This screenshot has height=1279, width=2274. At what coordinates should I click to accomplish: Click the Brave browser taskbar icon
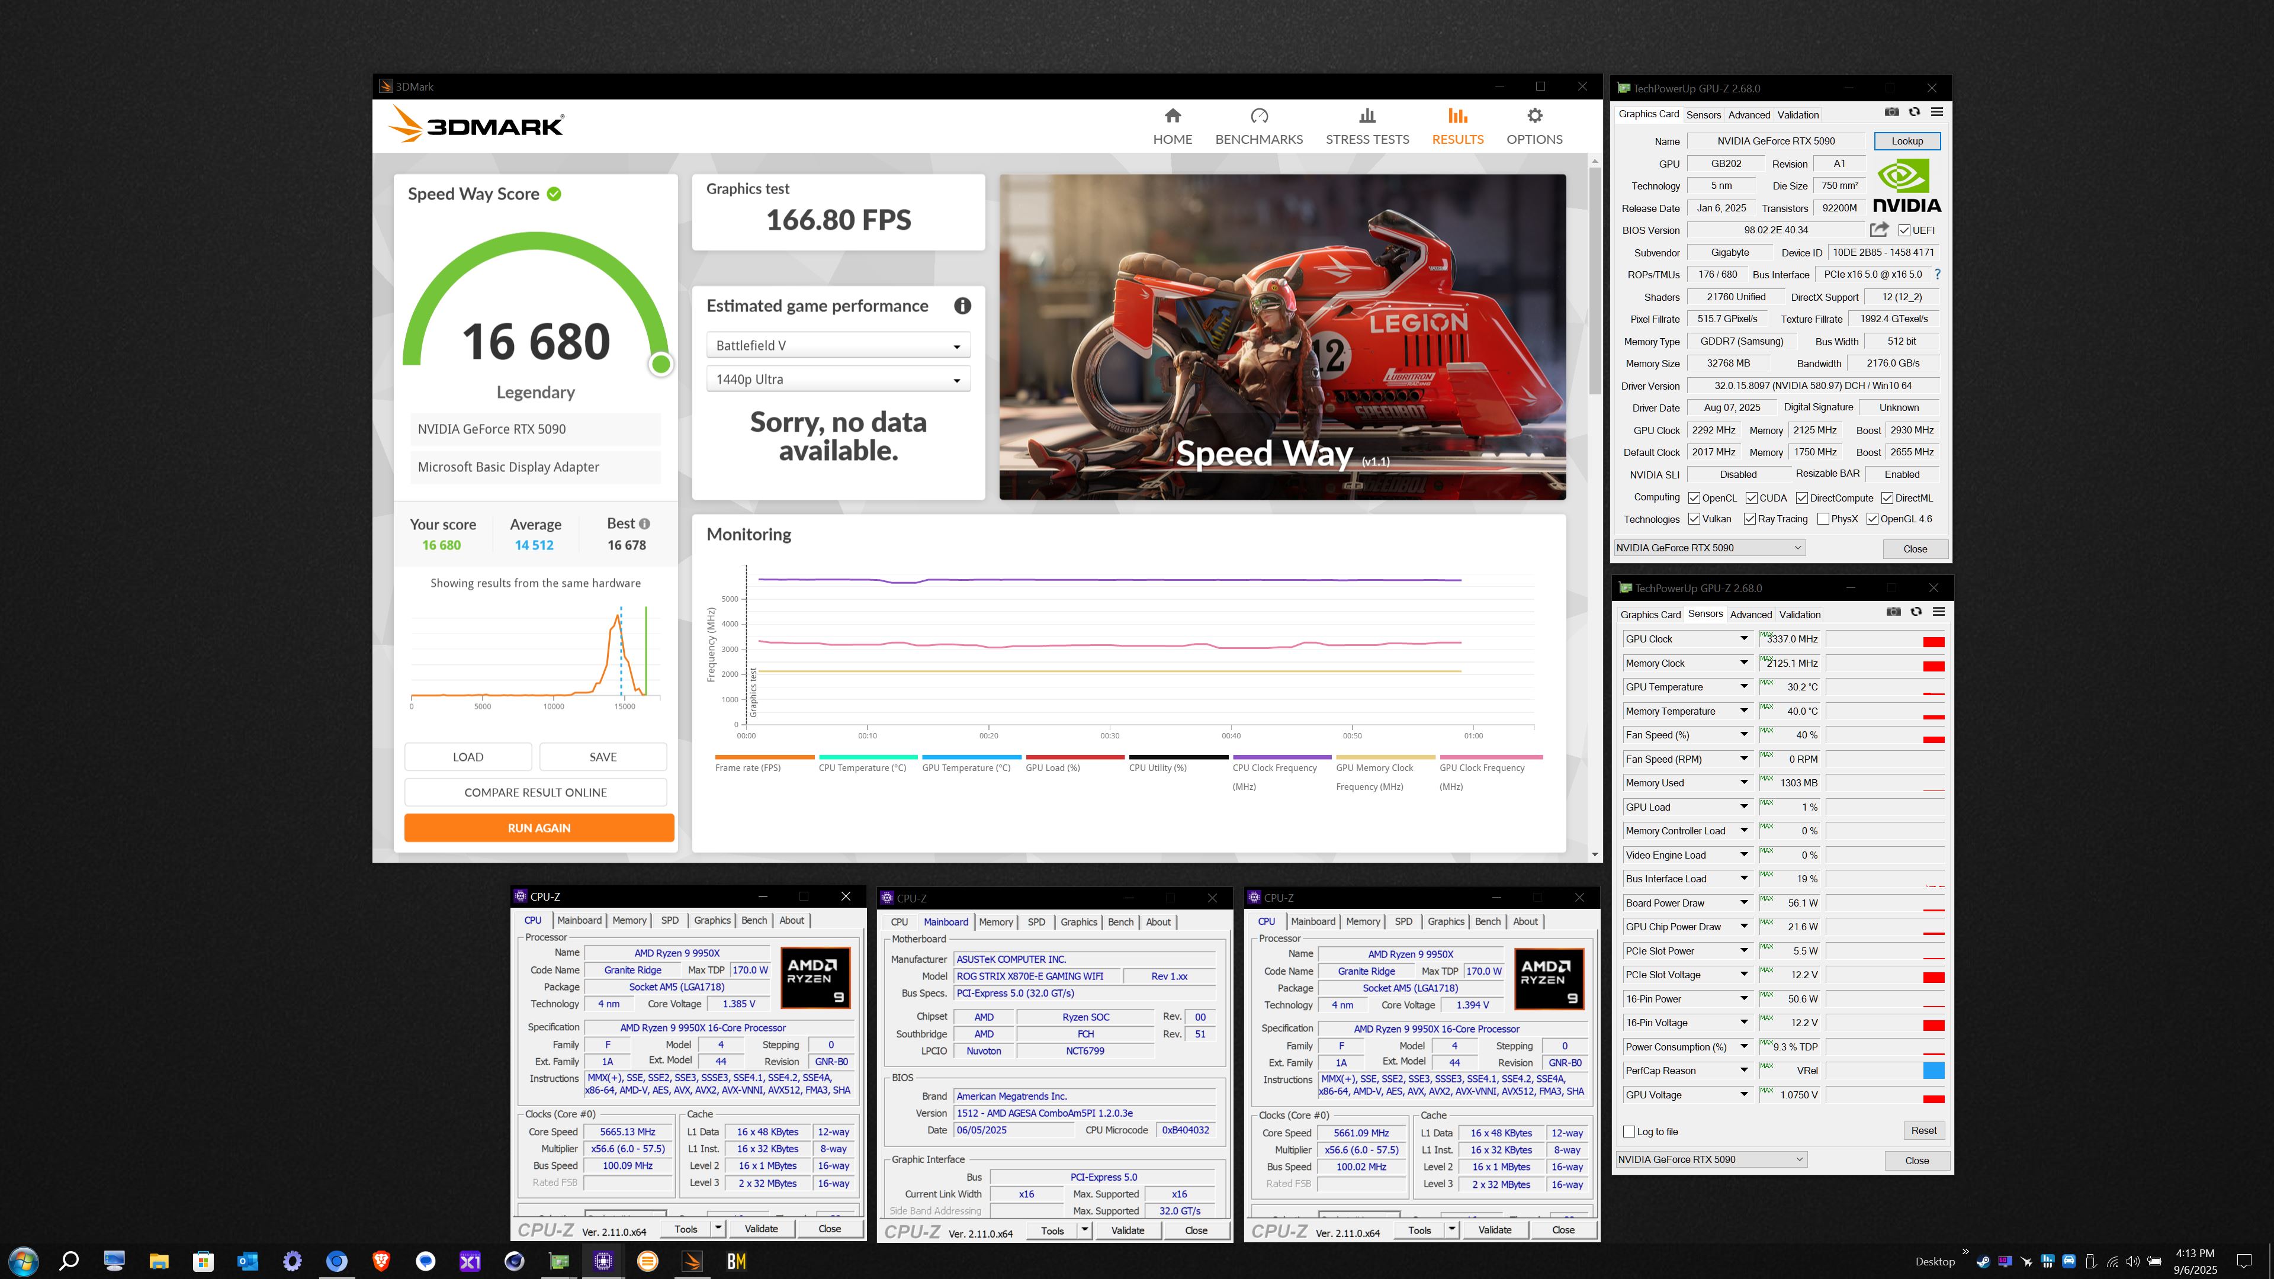pyautogui.click(x=380, y=1261)
